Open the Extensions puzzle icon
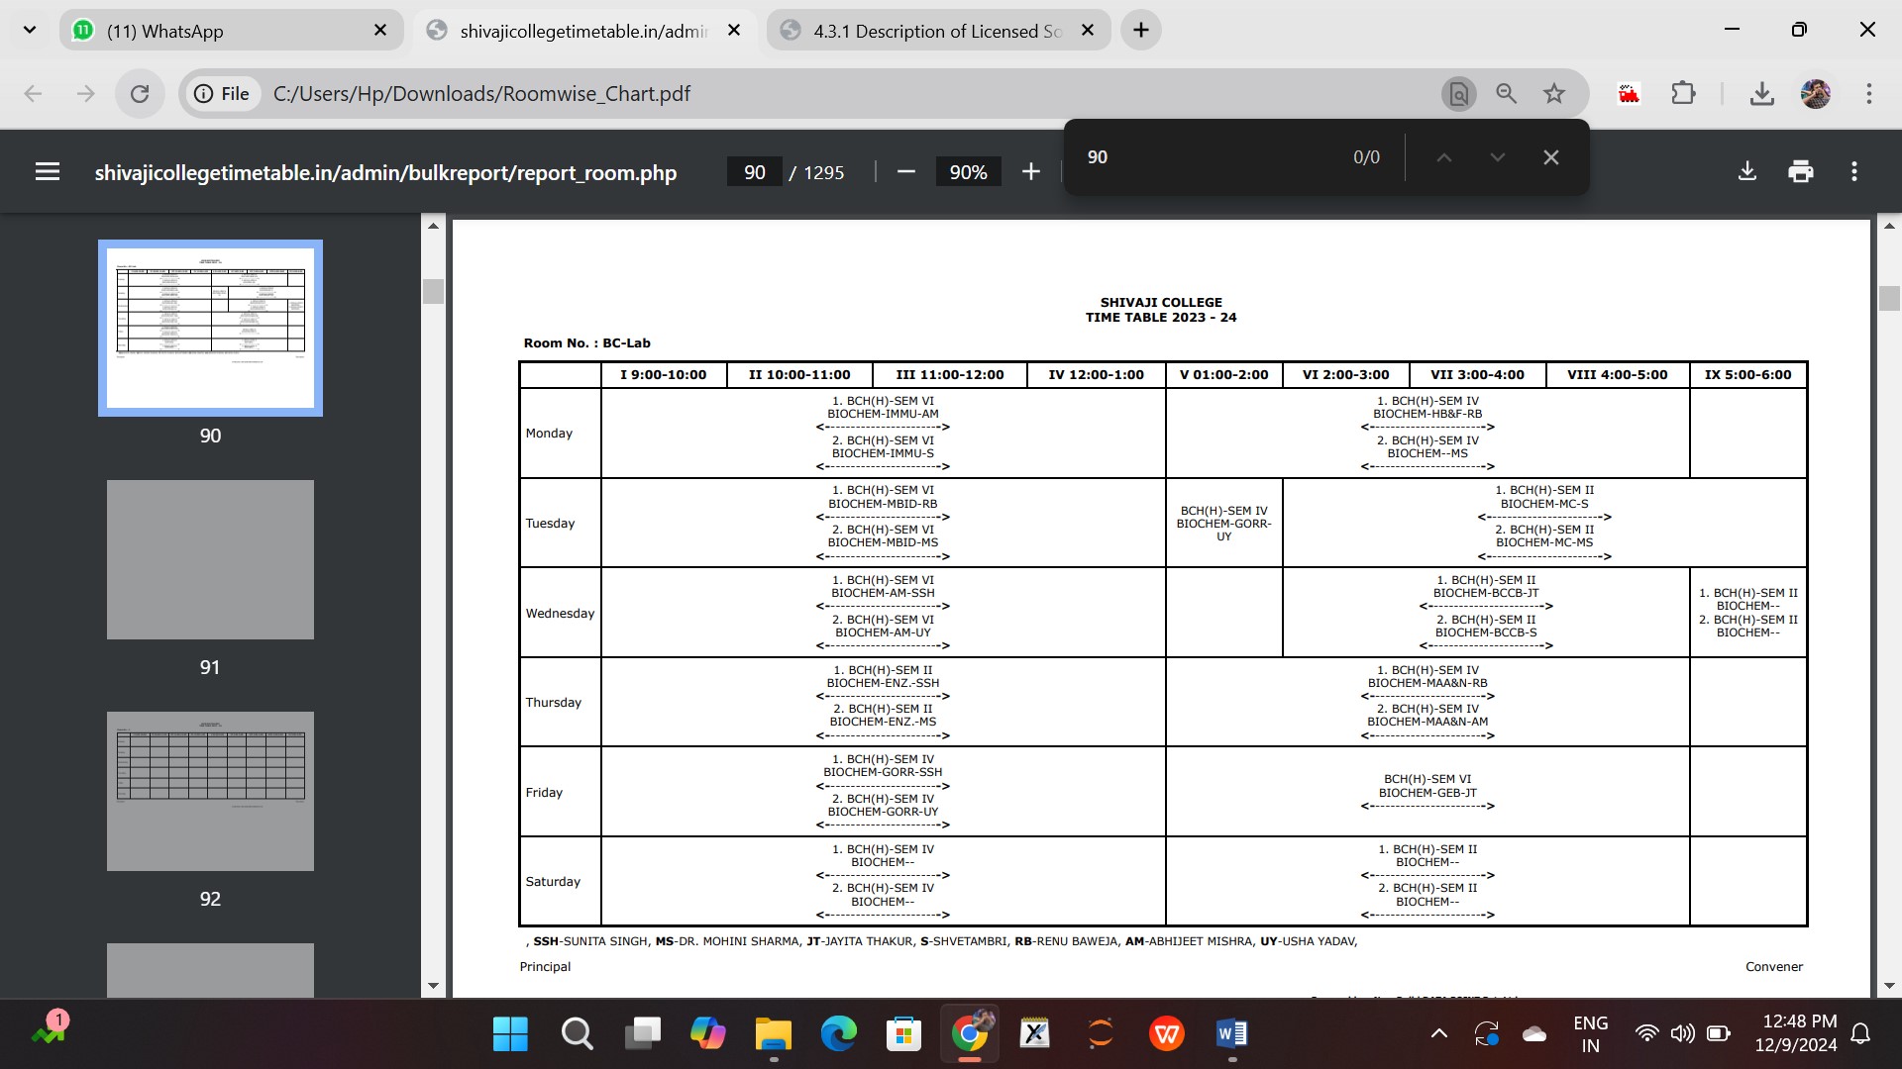The width and height of the screenshot is (1902, 1069). click(1683, 94)
